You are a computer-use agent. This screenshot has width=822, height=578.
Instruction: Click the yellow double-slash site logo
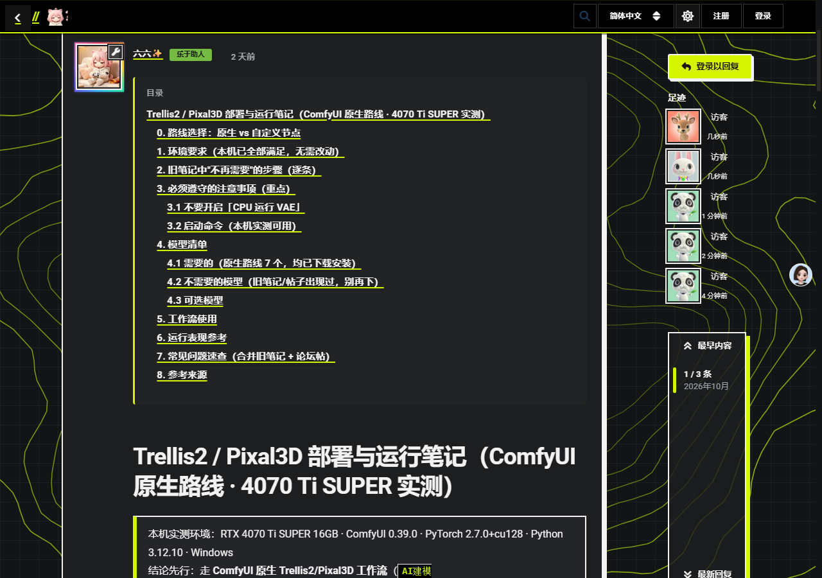coord(36,17)
